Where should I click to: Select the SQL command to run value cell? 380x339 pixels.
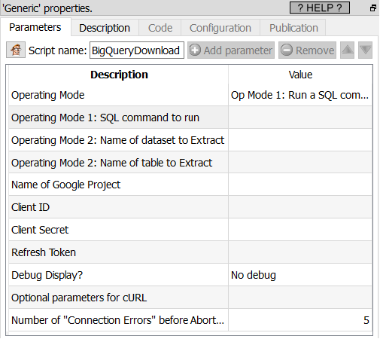300,118
